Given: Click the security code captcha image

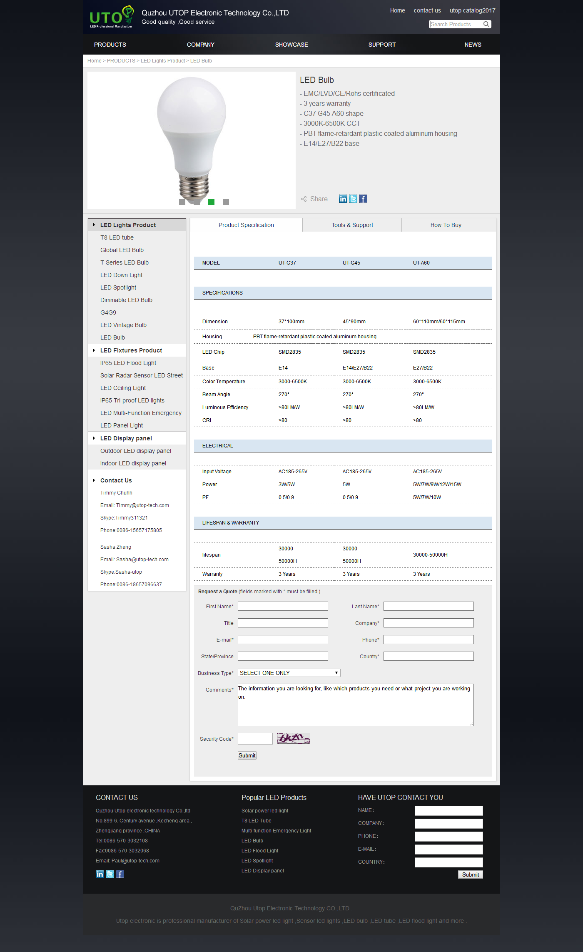Looking at the screenshot, I should click(294, 738).
